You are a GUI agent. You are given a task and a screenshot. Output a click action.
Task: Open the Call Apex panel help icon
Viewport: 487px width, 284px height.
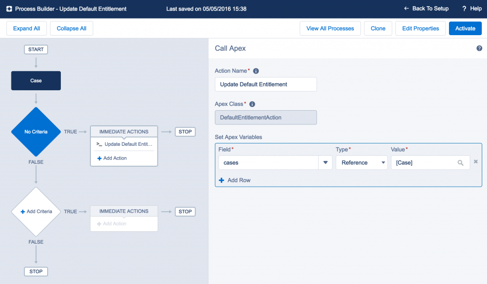[479, 48]
